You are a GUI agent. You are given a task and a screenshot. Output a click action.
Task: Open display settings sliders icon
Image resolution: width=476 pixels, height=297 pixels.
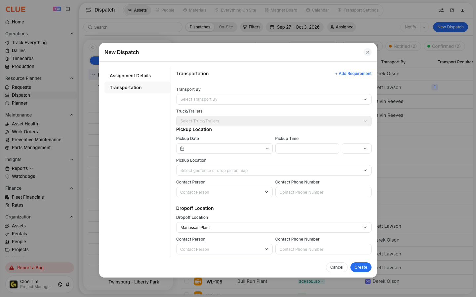[x=441, y=10]
